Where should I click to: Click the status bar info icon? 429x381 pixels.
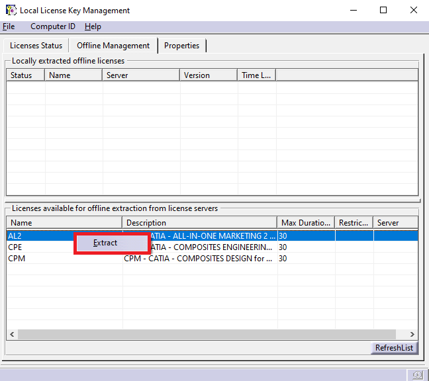(x=417, y=374)
